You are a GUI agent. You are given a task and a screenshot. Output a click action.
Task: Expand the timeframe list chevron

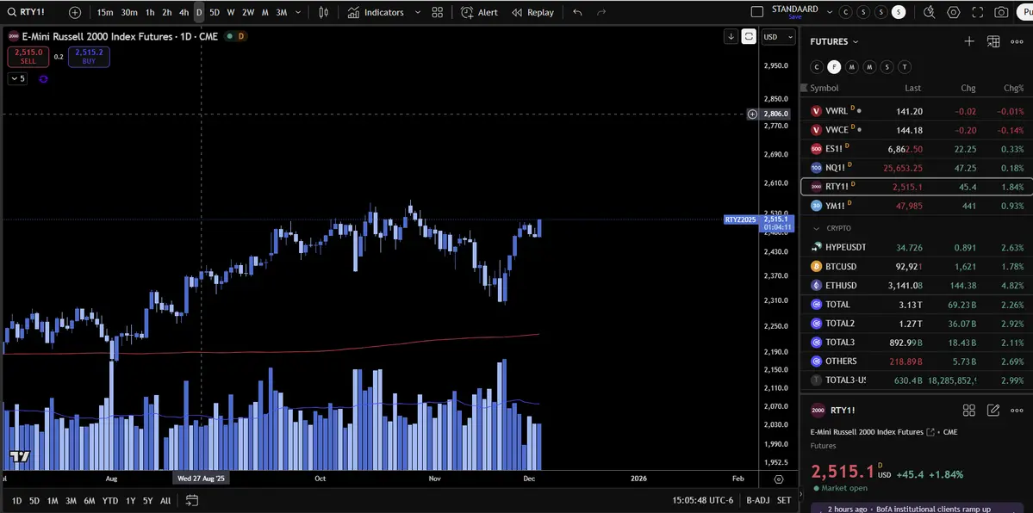point(298,13)
